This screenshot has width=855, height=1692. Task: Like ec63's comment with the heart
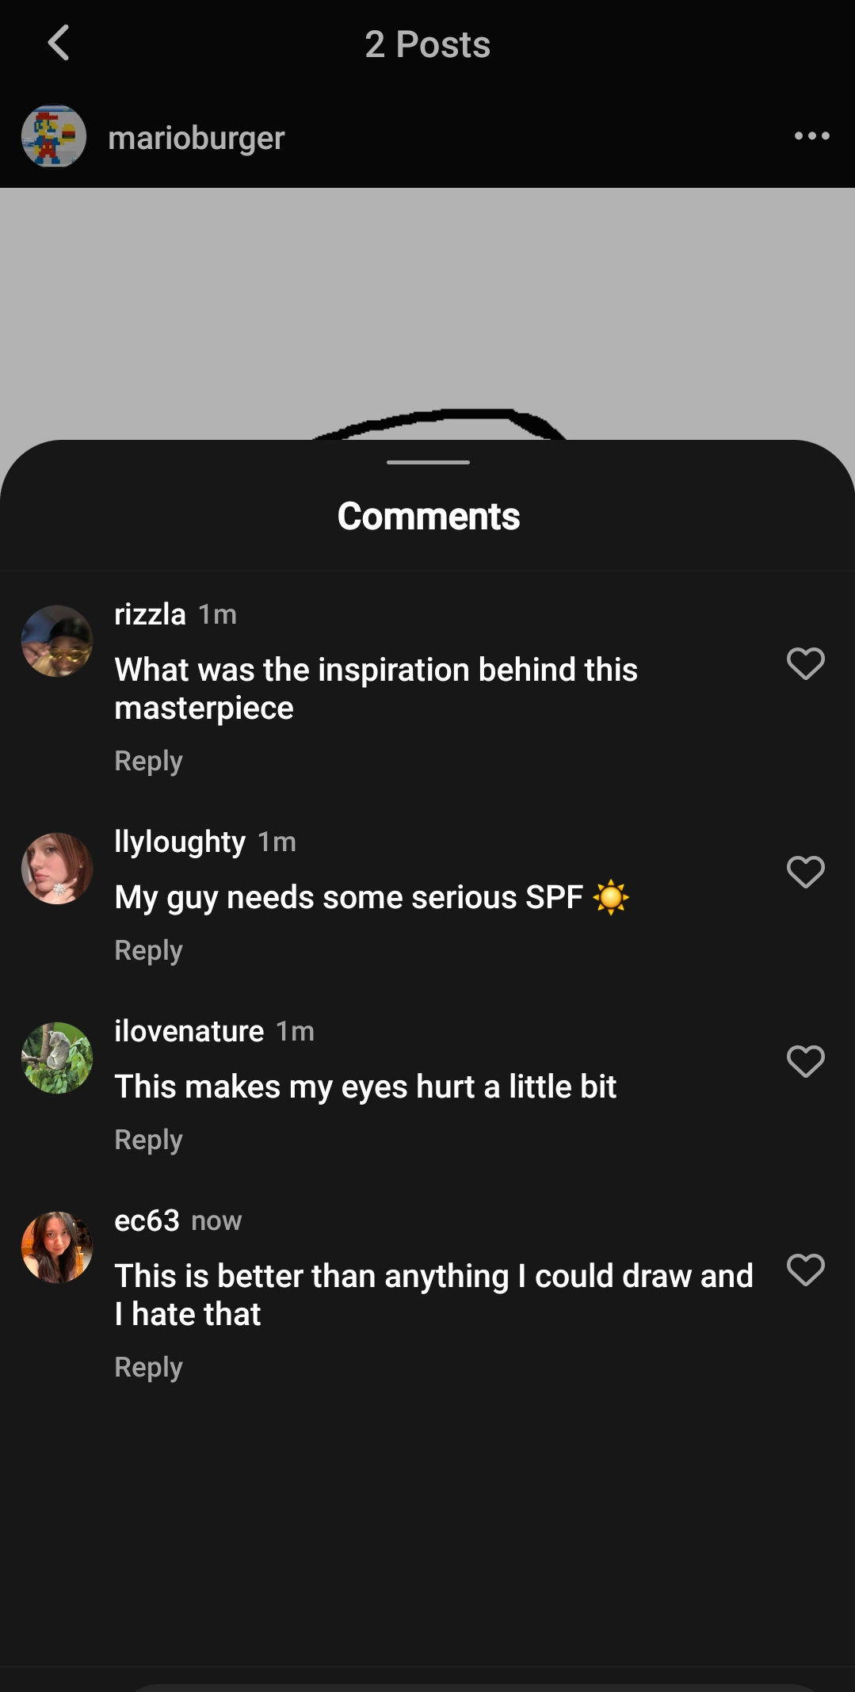(805, 1270)
